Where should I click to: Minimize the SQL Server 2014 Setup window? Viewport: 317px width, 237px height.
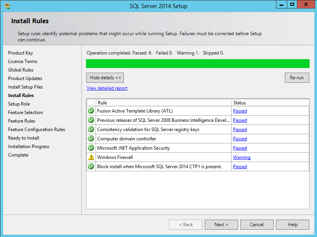tap(281, 4)
